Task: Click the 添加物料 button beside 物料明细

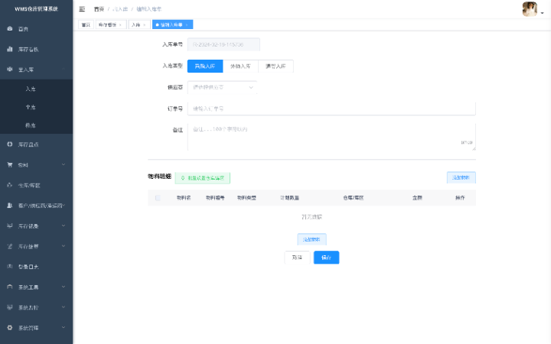Action: click(x=461, y=177)
